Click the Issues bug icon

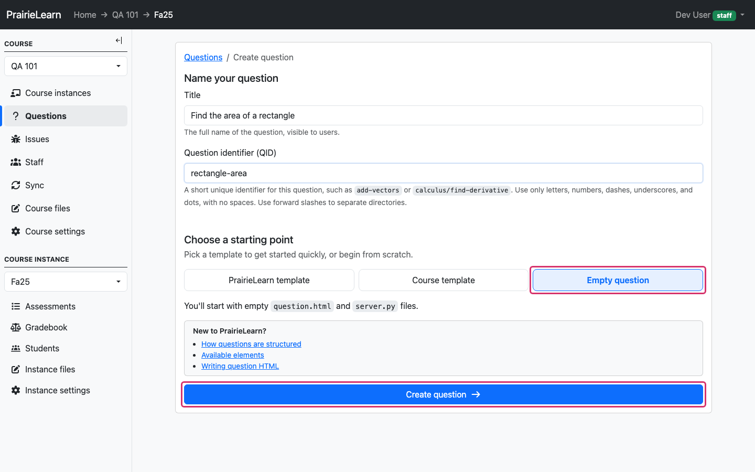[16, 139]
